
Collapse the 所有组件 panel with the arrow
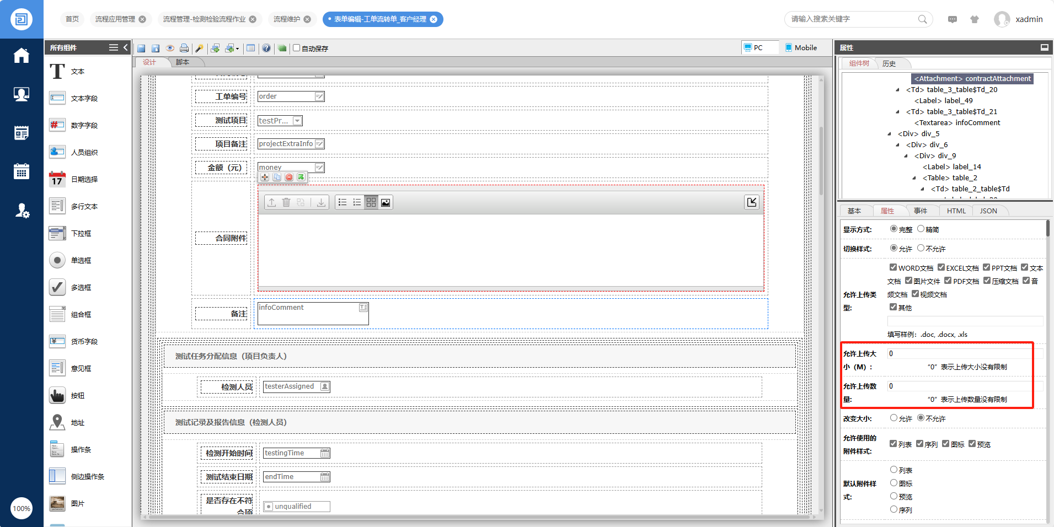[126, 47]
